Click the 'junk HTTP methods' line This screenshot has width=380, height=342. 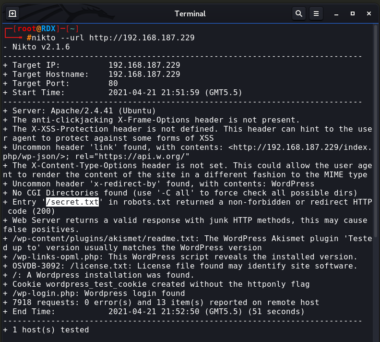[185, 225]
